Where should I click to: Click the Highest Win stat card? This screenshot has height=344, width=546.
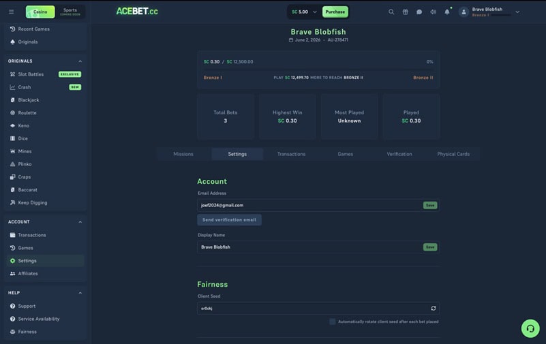tap(287, 117)
